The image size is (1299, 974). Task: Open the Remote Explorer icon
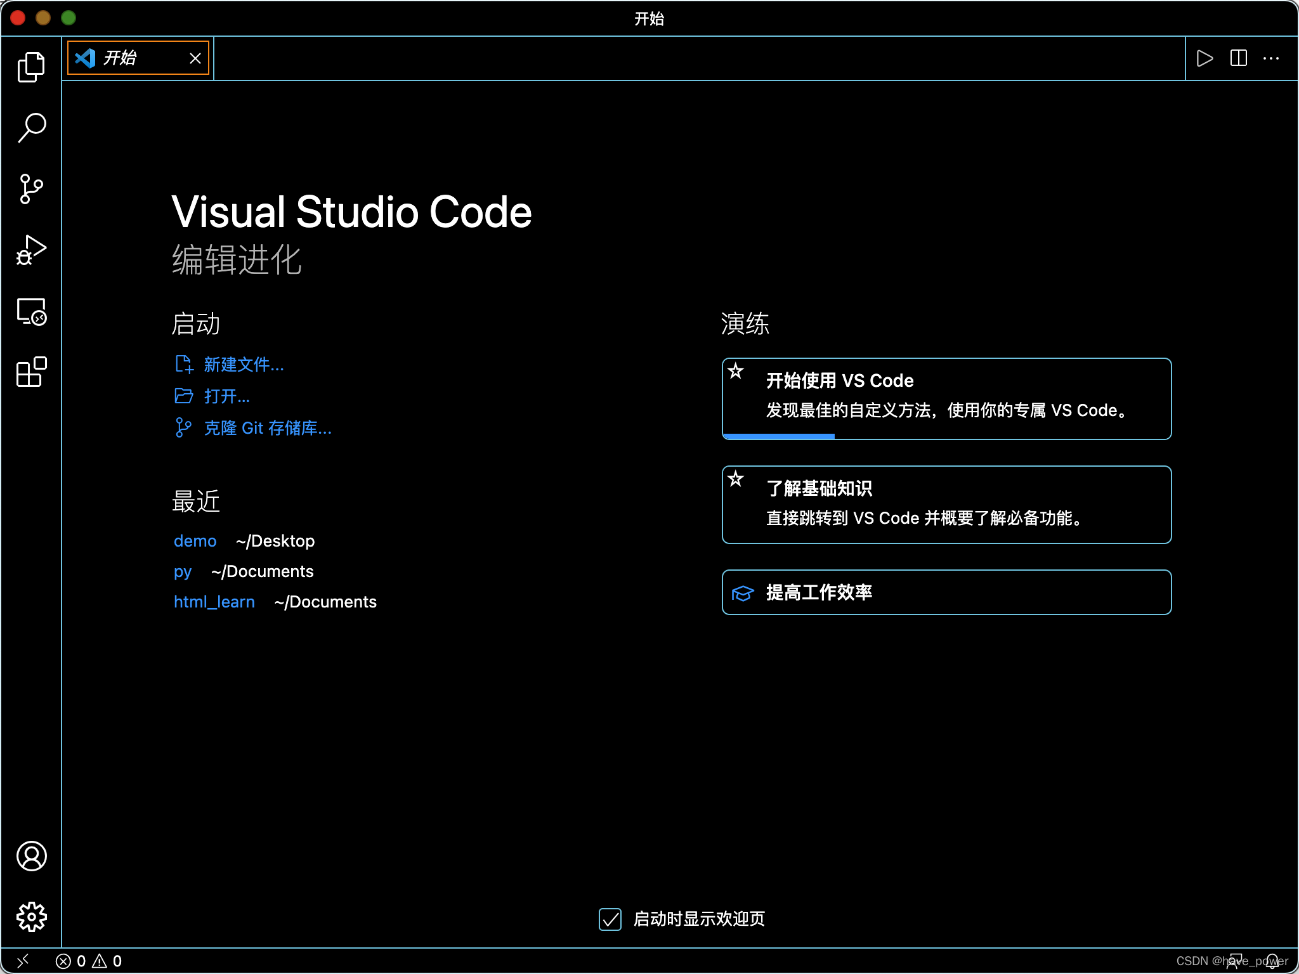tap(31, 312)
